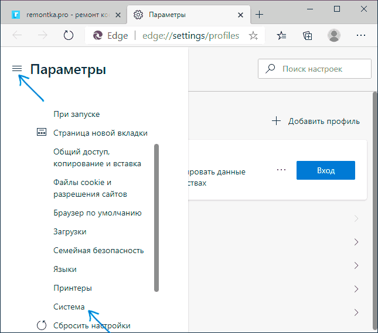Image resolution: width=378 pixels, height=333 pixels.
Task: Close the Параметры tab
Action: [x=240, y=15]
